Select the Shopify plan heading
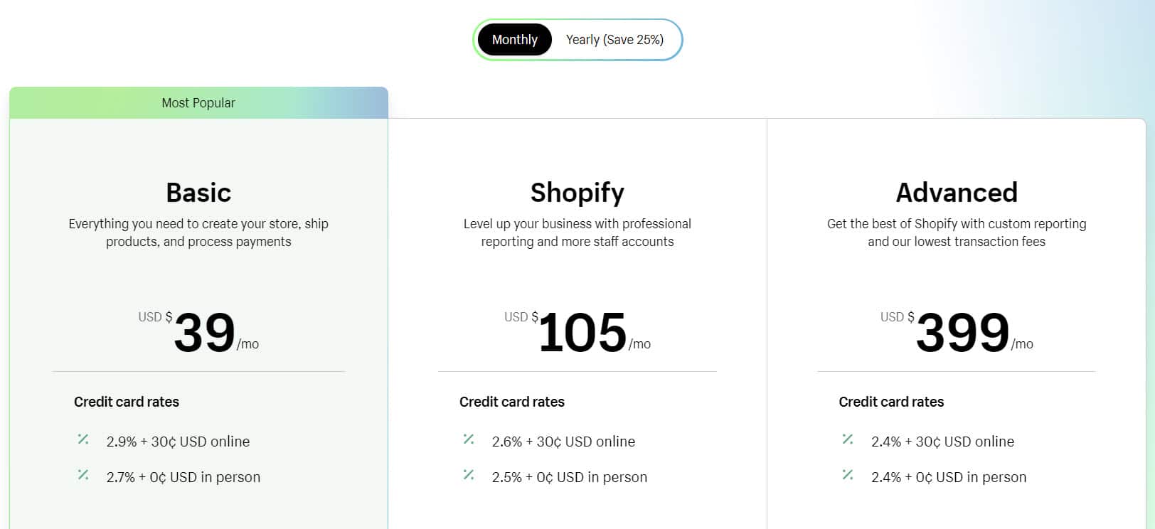Viewport: 1155px width, 529px height. click(577, 193)
